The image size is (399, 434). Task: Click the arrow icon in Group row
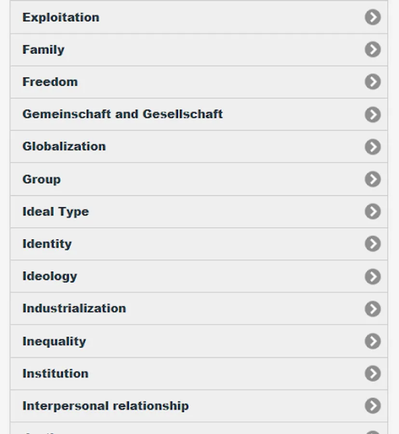pyautogui.click(x=372, y=179)
